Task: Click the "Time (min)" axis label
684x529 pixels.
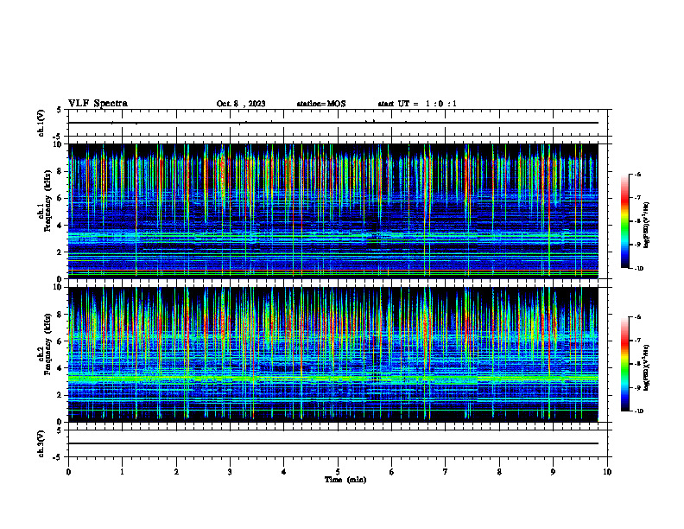Action: [345, 480]
